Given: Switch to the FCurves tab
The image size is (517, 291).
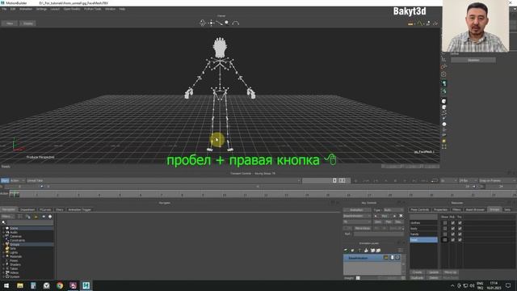Looking at the screenshot, I should click(45, 209).
